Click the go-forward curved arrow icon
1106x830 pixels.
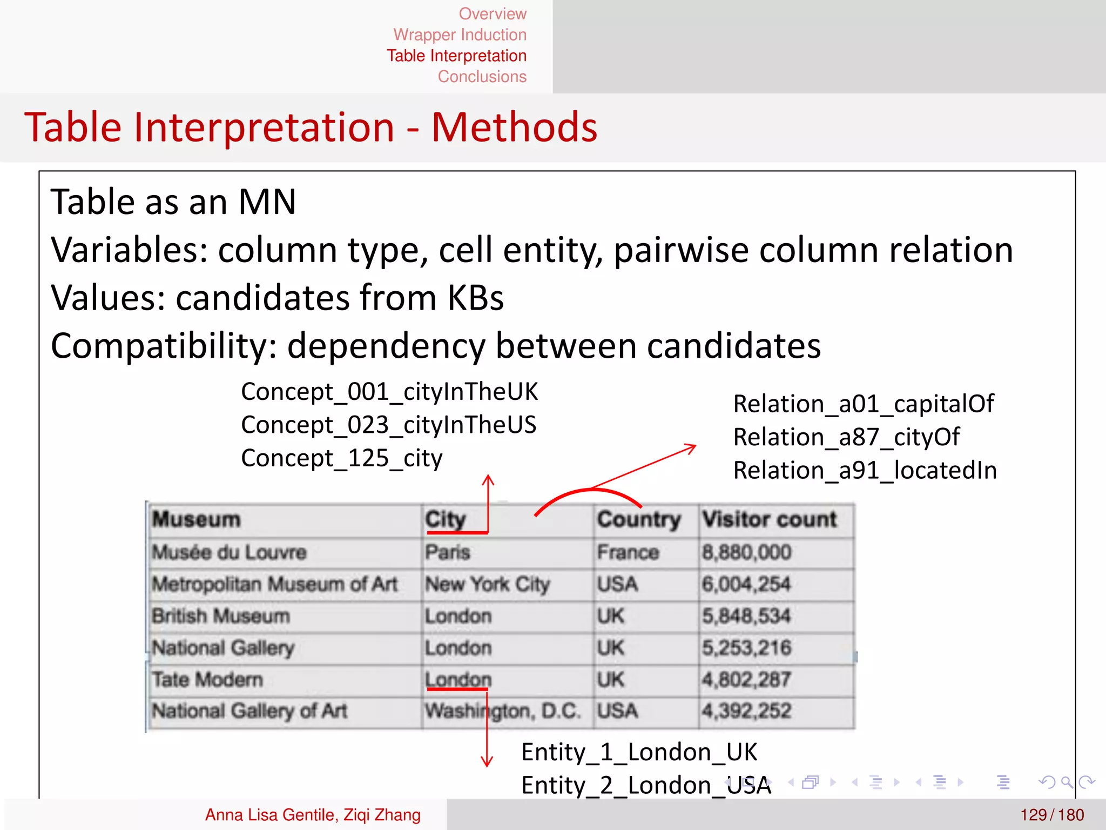pyautogui.click(x=1087, y=782)
